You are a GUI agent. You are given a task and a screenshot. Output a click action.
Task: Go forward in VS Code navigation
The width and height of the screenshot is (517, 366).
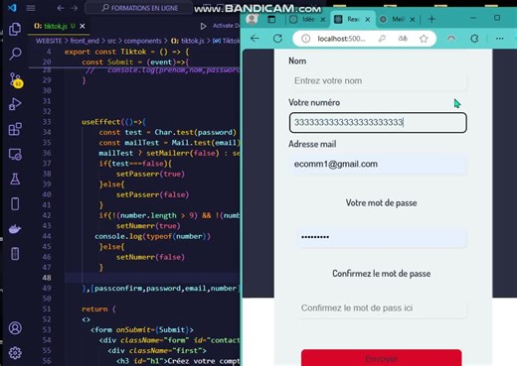[75, 8]
